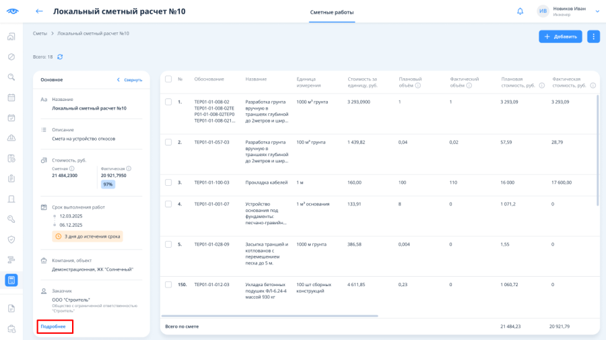The image size is (606, 340).
Task: Toggle the select-all checkbox in table header
Action: 168,79
